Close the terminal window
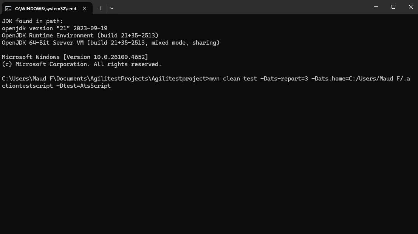Viewport: 418px width, 234px height. click(x=410, y=7)
